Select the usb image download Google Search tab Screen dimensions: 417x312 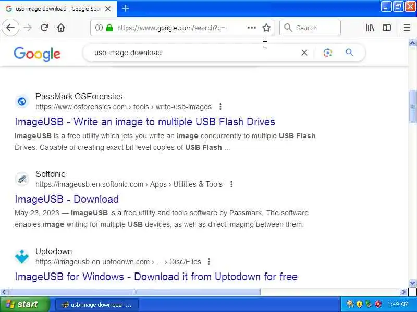tap(58, 9)
